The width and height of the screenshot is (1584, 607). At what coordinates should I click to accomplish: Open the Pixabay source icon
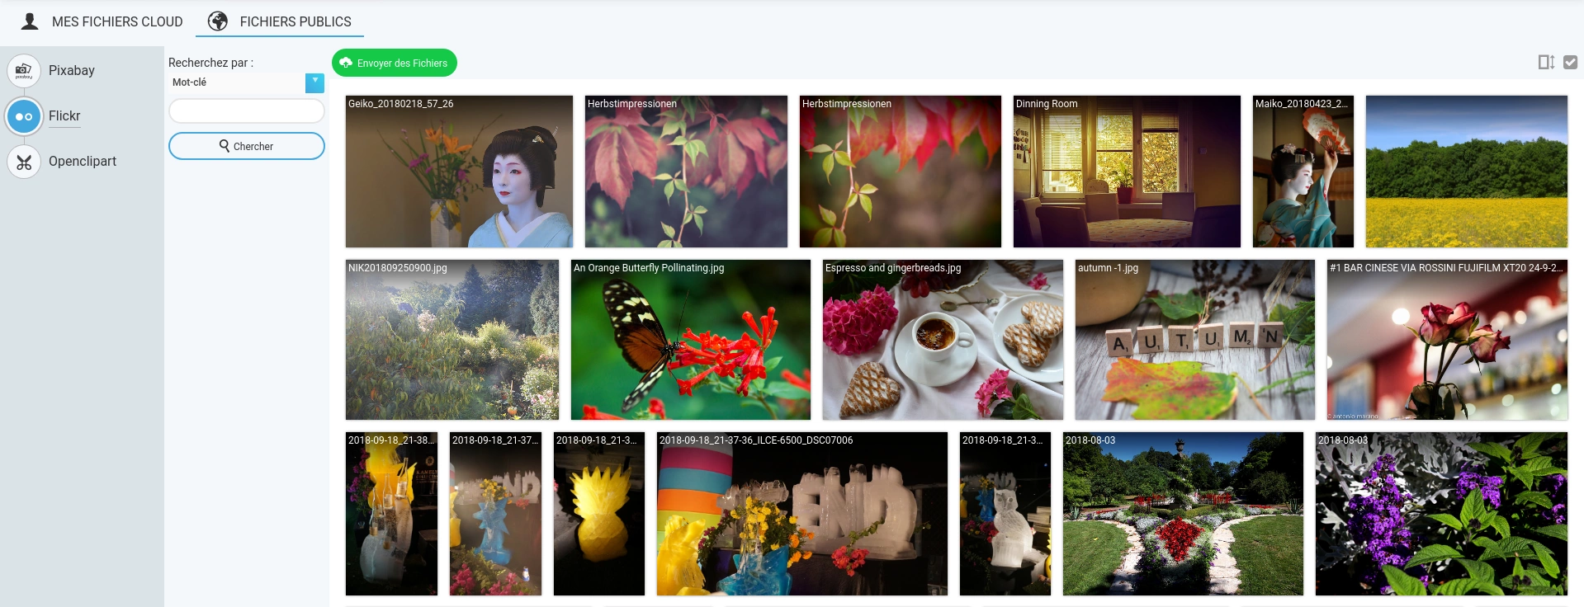click(24, 71)
